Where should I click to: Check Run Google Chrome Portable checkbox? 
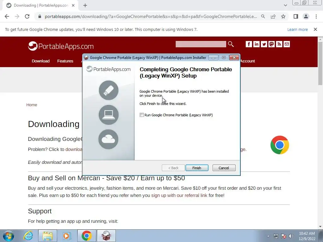[x=142, y=115]
